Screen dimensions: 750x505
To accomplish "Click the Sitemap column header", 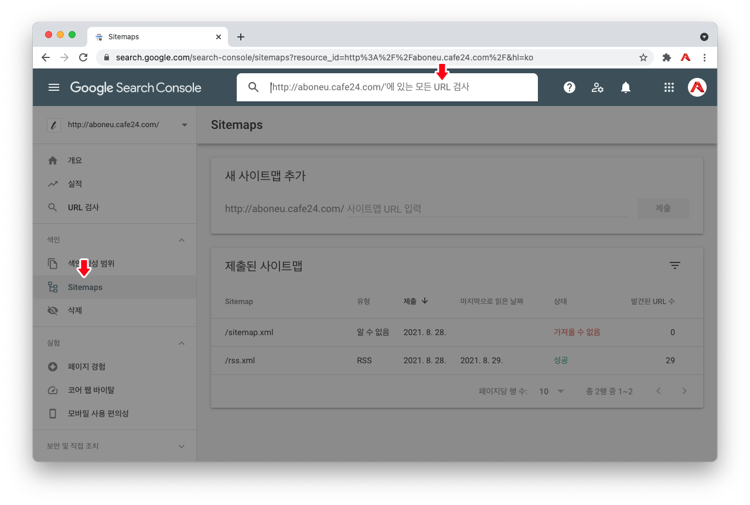I will click(239, 301).
